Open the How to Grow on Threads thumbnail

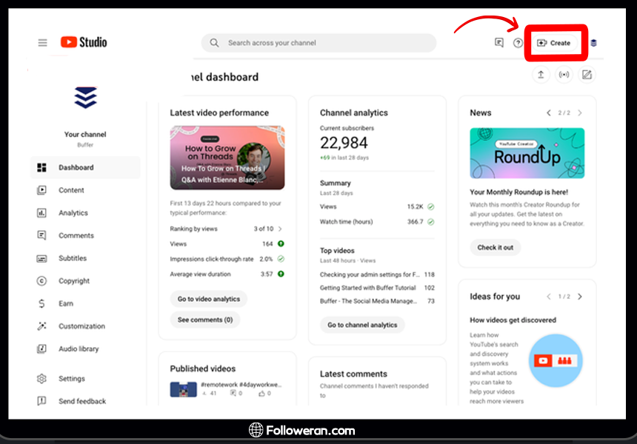[227, 158]
